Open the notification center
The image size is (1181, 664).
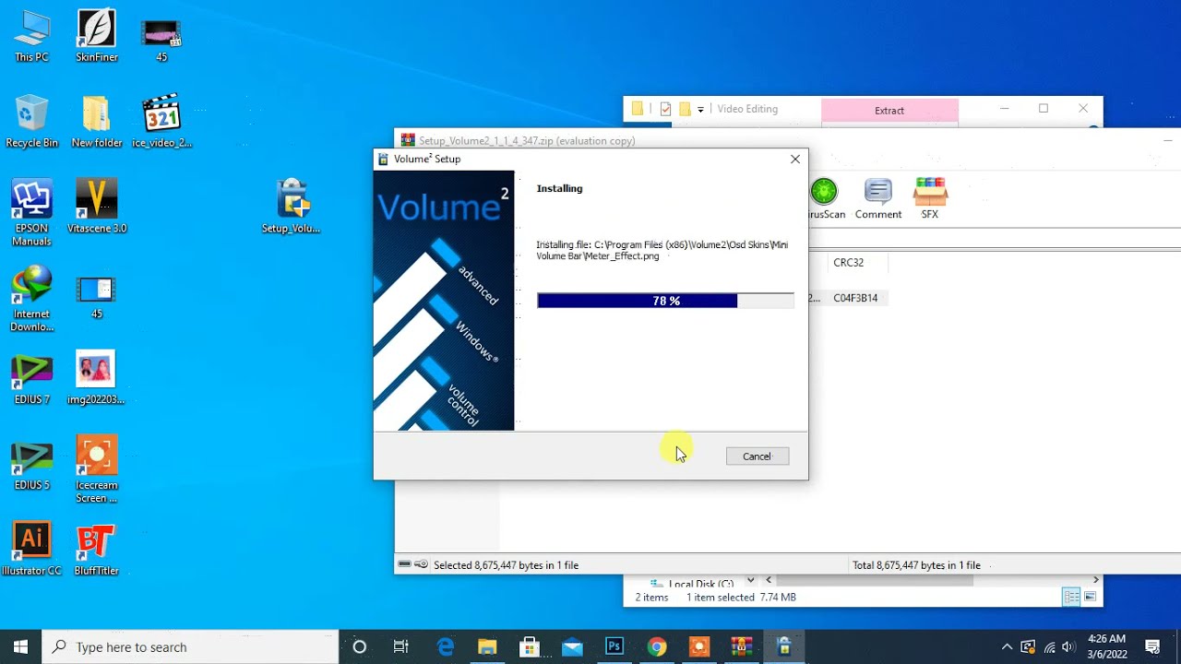pos(1152,646)
